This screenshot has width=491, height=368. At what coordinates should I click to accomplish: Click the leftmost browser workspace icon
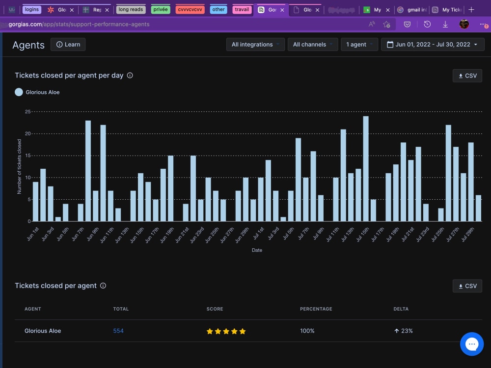pos(12,10)
